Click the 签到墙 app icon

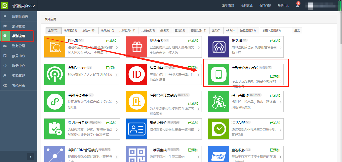click(x=218, y=47)
